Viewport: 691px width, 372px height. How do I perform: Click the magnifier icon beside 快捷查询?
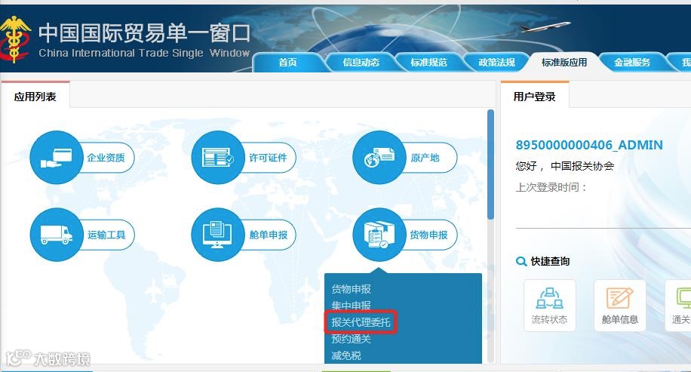tap(521, 261)
